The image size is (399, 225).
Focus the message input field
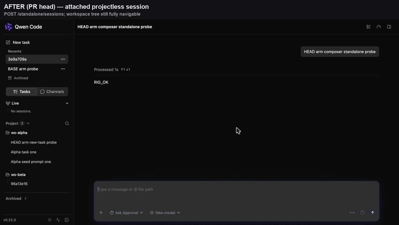tap(237, 193)
